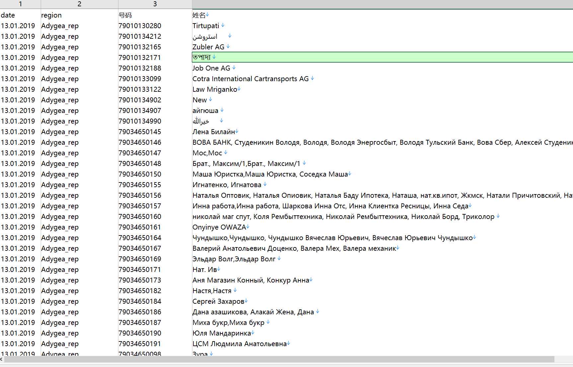Select the cell starting 'Валерий Анатольевич Доценко'
Screen dimensions: 573x367
point(383,248)
